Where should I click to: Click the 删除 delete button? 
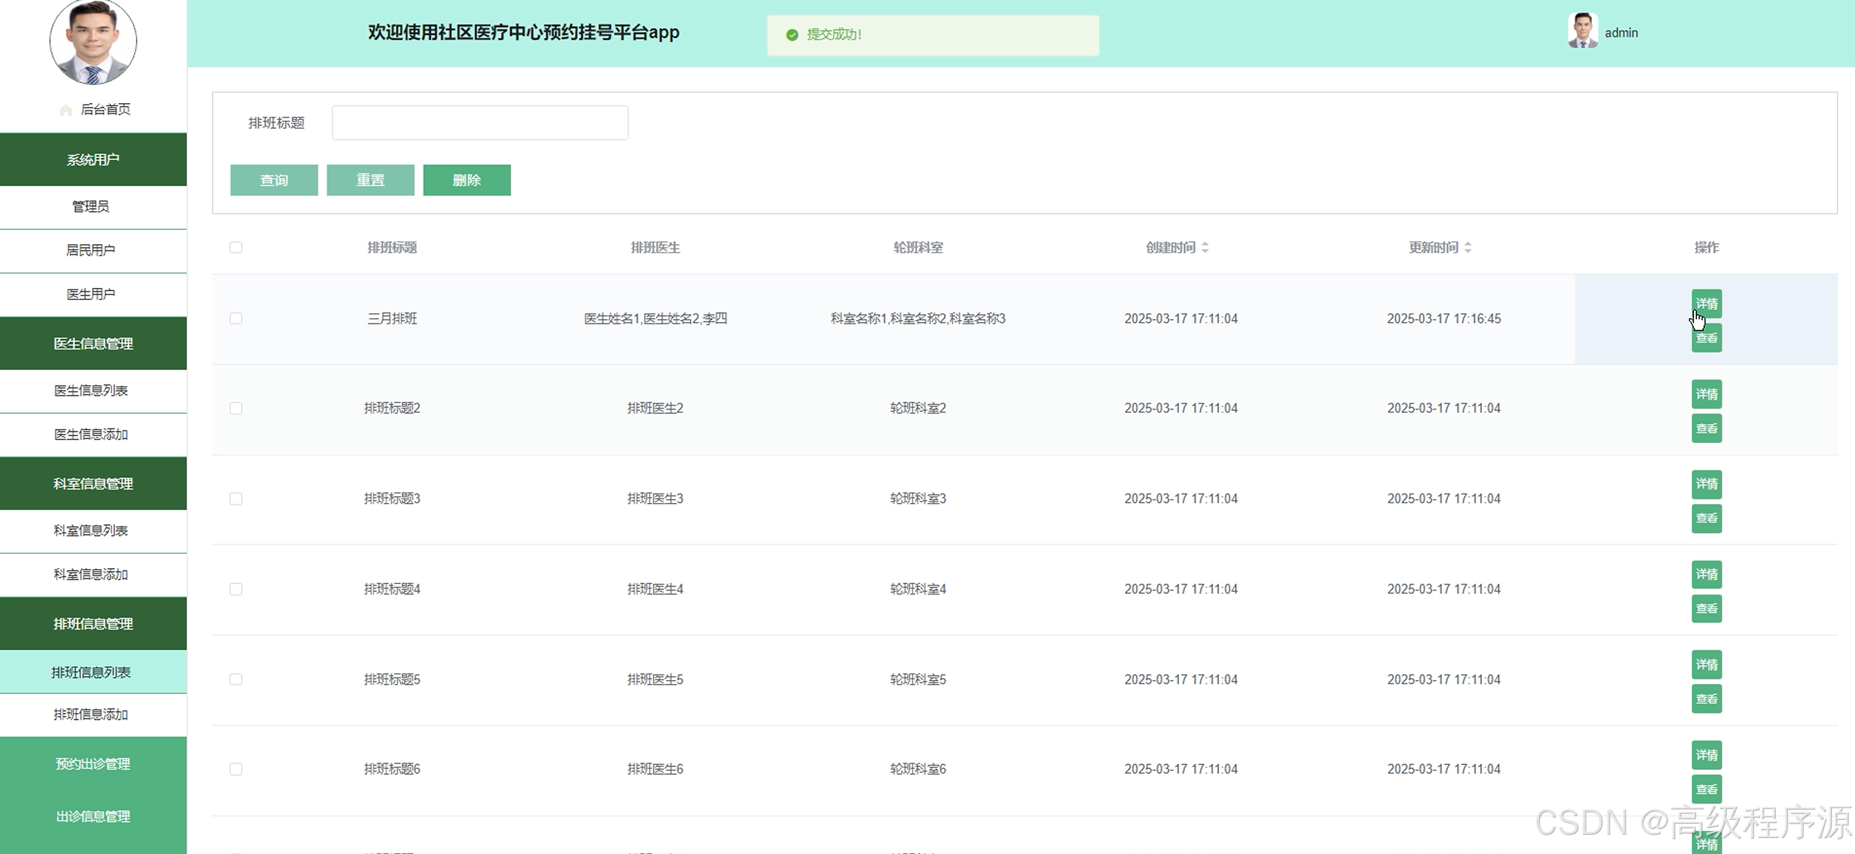coord(466,180)
